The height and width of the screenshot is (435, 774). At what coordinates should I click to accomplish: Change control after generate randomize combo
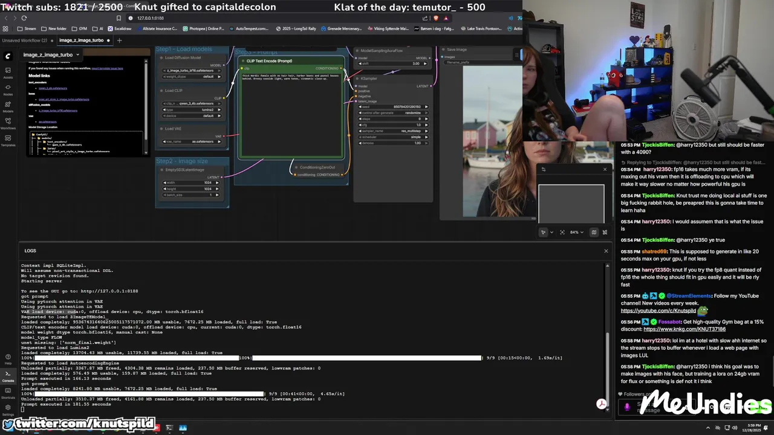(x=393, y=113)
